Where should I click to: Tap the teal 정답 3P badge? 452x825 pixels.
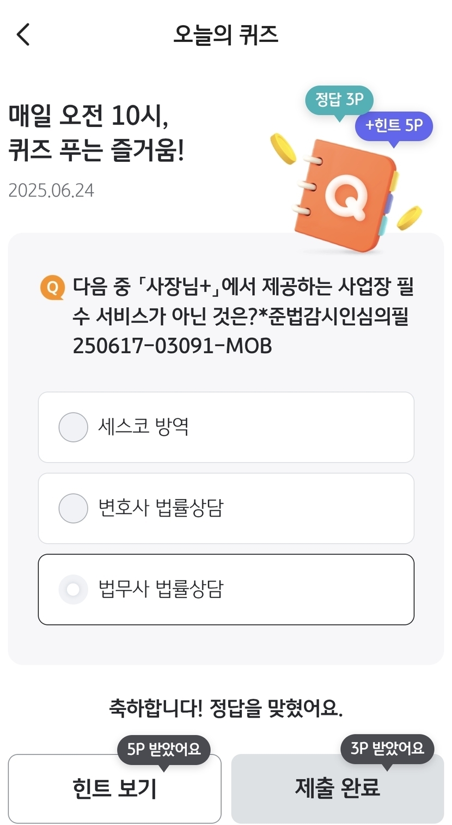pos(339,100)
